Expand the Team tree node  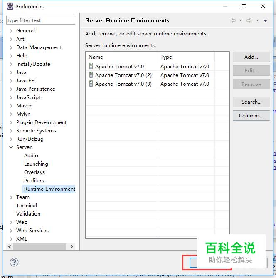[11, 197]
